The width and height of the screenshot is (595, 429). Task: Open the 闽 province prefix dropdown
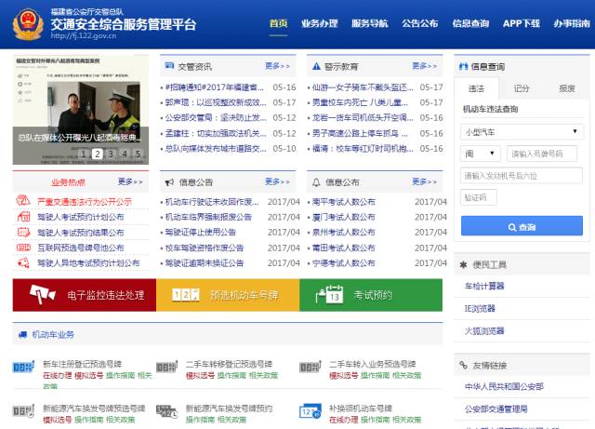pyautogui.click(x=481, y=154)
